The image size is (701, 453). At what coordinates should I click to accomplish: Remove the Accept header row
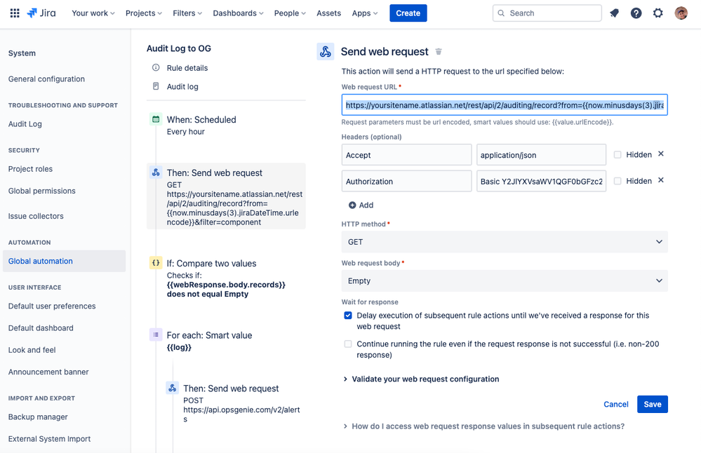click(x=661, y=154)
